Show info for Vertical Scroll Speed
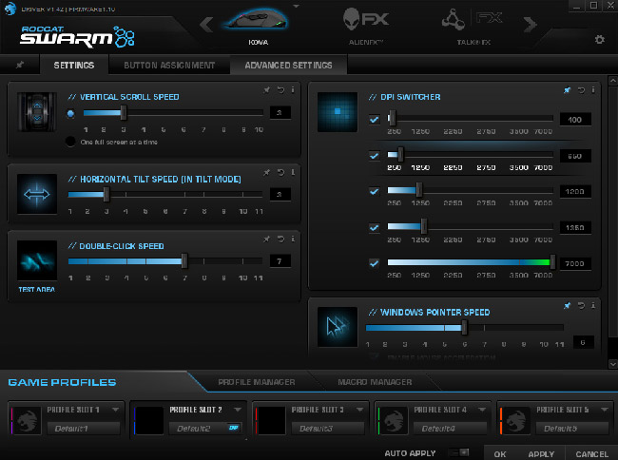 293,89
